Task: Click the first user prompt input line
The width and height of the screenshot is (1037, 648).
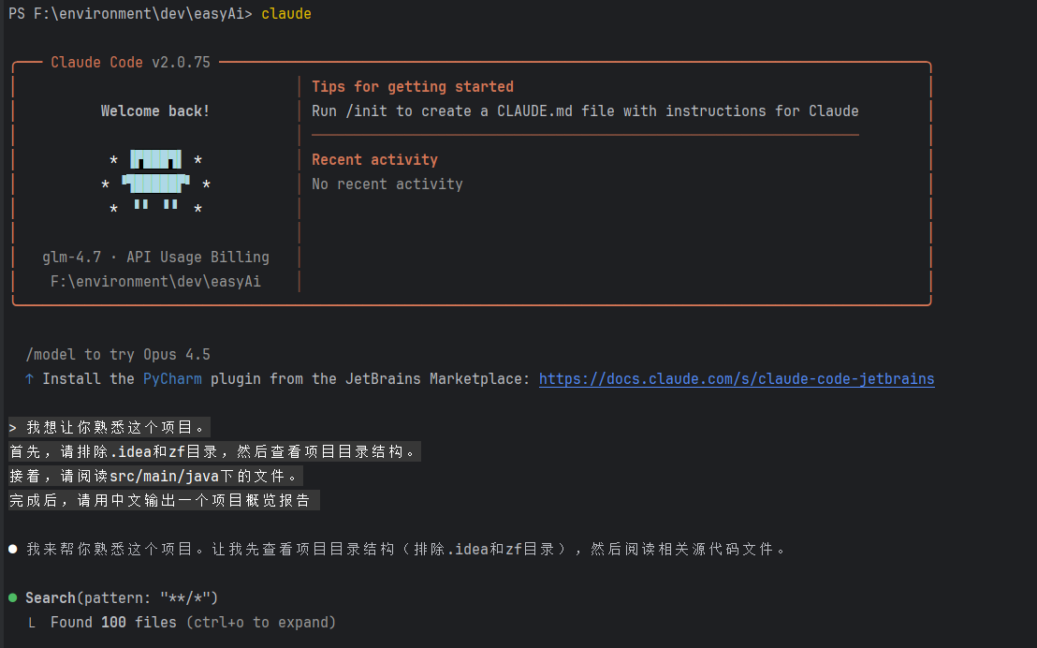Action: tap(110, 427)
